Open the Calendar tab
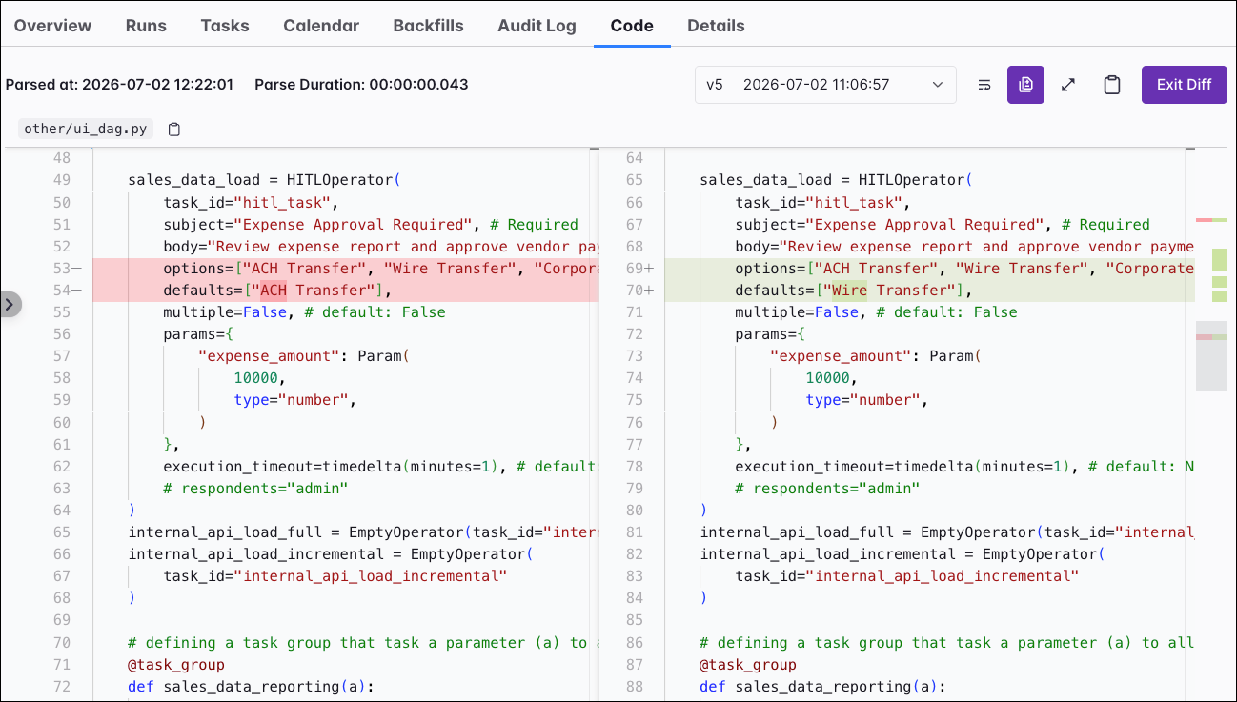The width and height of the screenshot is (1237, 702). pyautogui.click(x=322, y=26)
